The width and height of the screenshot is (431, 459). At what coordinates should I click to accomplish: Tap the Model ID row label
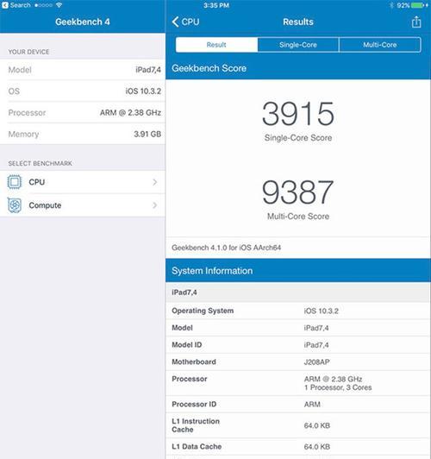coord(186,345)
